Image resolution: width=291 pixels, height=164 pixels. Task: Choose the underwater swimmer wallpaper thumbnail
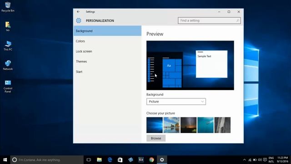click(x=206, y=125)
